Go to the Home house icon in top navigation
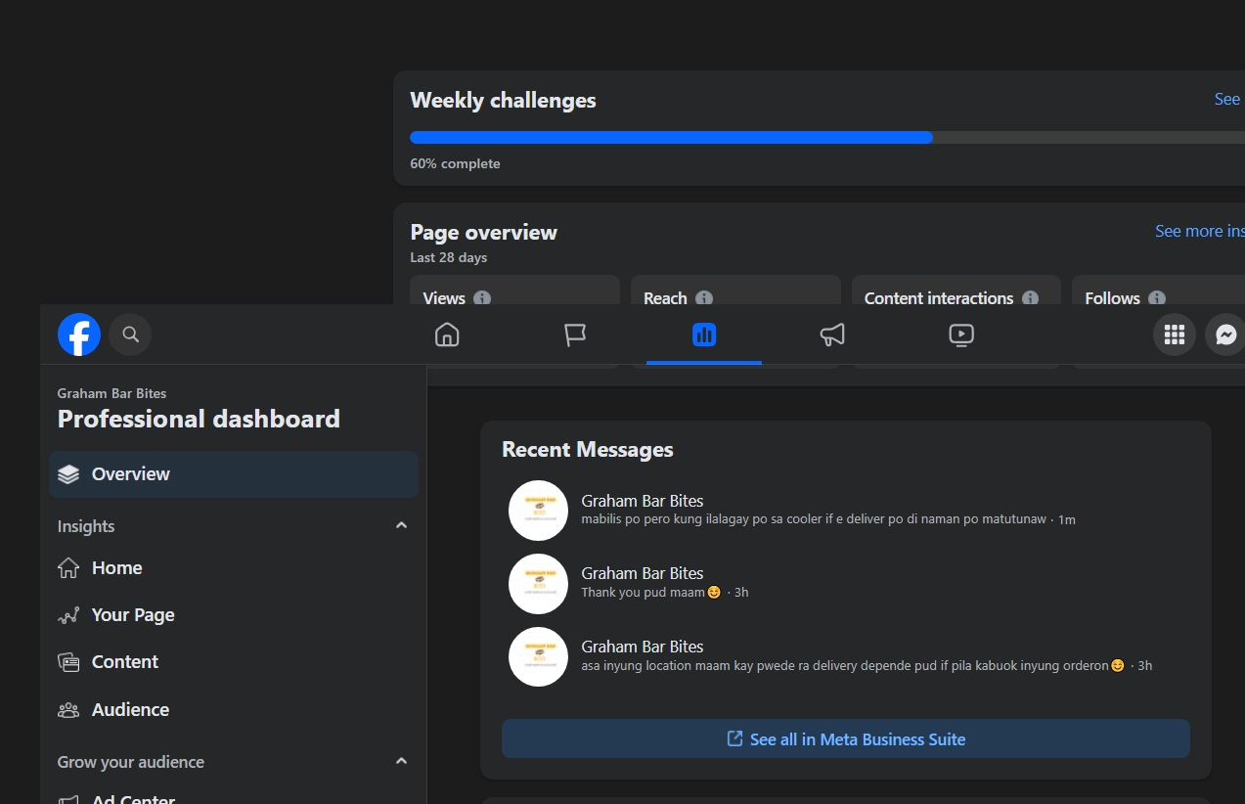Image resolution: width=1245 pixels, height=804 pixels. coord(447,335)
